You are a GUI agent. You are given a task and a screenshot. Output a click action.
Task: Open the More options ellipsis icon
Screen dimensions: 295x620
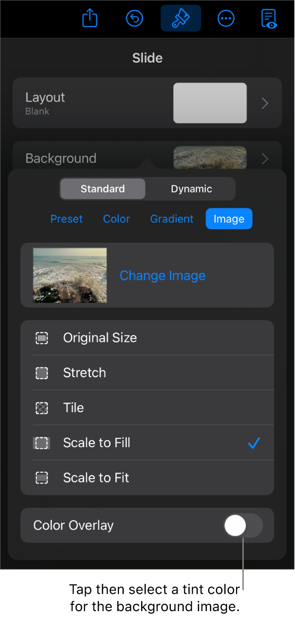[x=226, y=19]
